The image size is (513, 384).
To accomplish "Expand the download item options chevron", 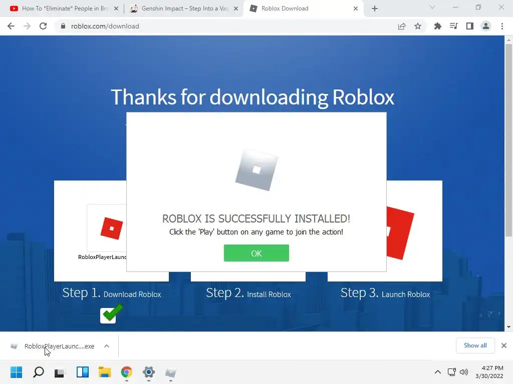I will point(107,346).
